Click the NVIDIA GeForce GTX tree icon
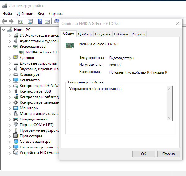186x176 pixels. click(x=21, y=52)
